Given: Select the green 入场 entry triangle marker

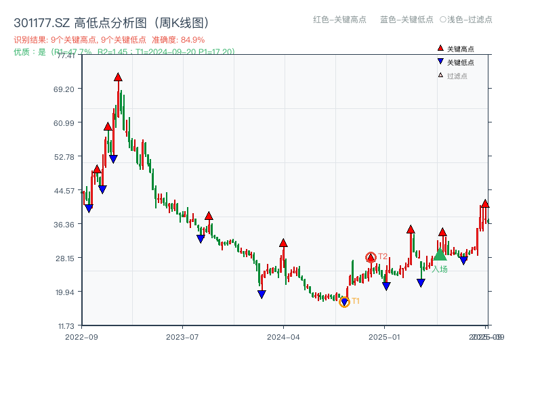Looking at the screenshot, I should click(439, 256).
